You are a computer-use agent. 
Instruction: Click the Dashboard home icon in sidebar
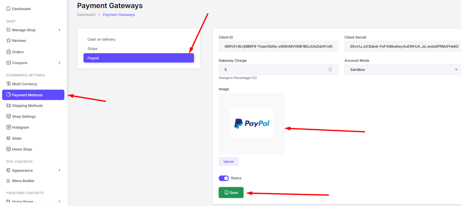(x=8, y=9)
